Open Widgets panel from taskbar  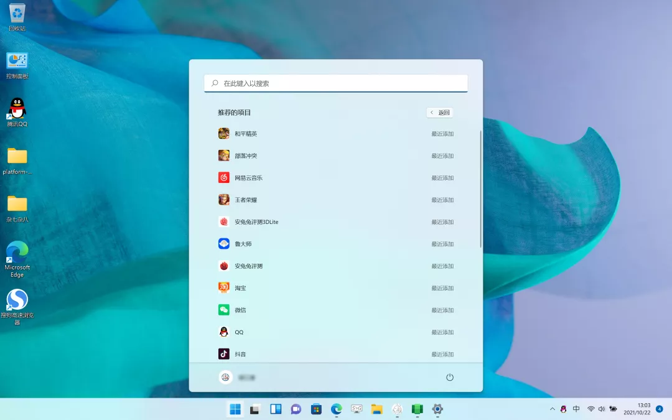point(276,409)
